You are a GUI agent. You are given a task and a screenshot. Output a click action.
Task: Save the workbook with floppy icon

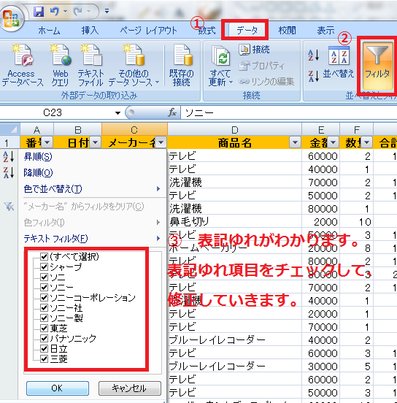click(x=39, y=11)
